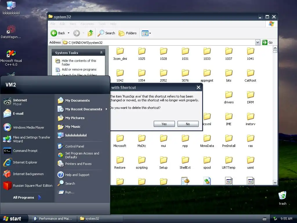Open the Favorites menu

(x=87, y=24)
